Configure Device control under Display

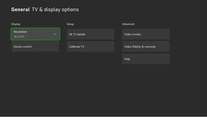coord(35,46)
